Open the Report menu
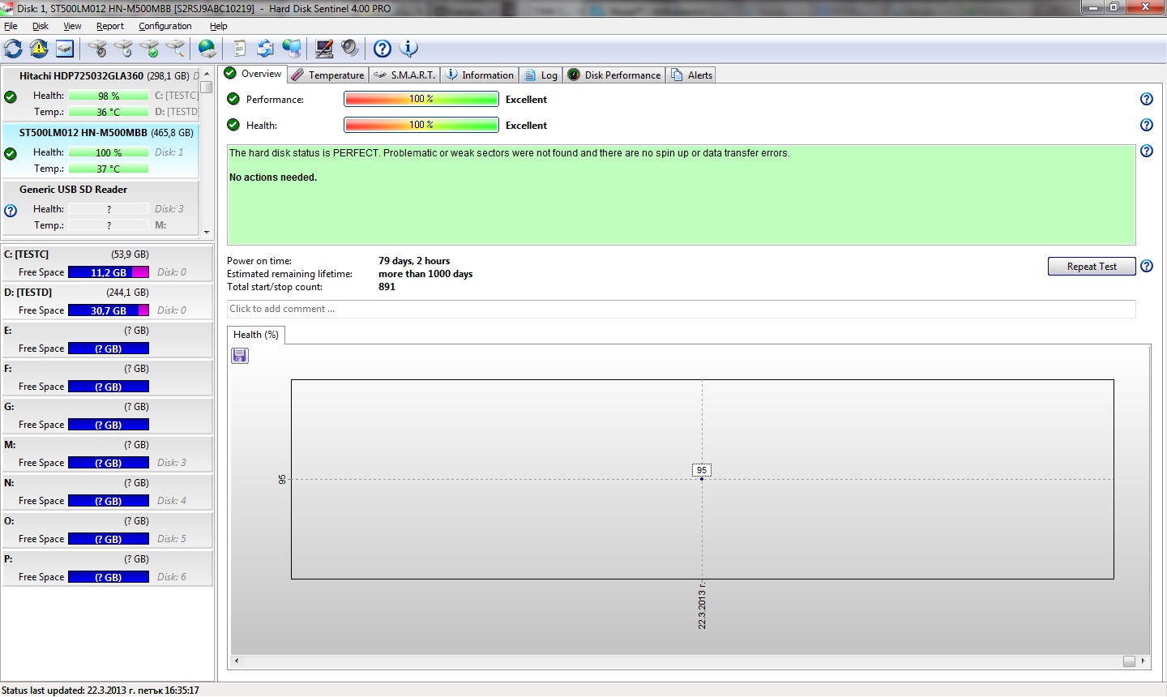The width and height of the screenshot is (1167, 697). tap(109, 26)
